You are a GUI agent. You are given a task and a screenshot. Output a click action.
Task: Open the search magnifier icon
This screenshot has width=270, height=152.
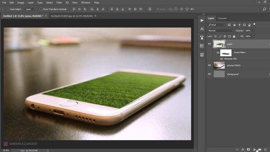click(265, 9)
